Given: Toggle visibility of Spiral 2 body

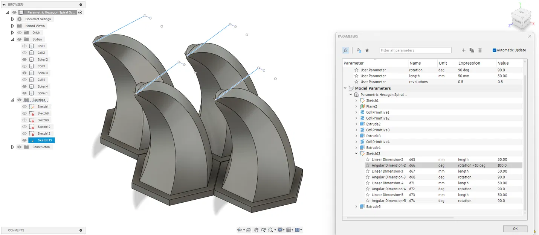Looking at the screenshot, I should (24, 59).
